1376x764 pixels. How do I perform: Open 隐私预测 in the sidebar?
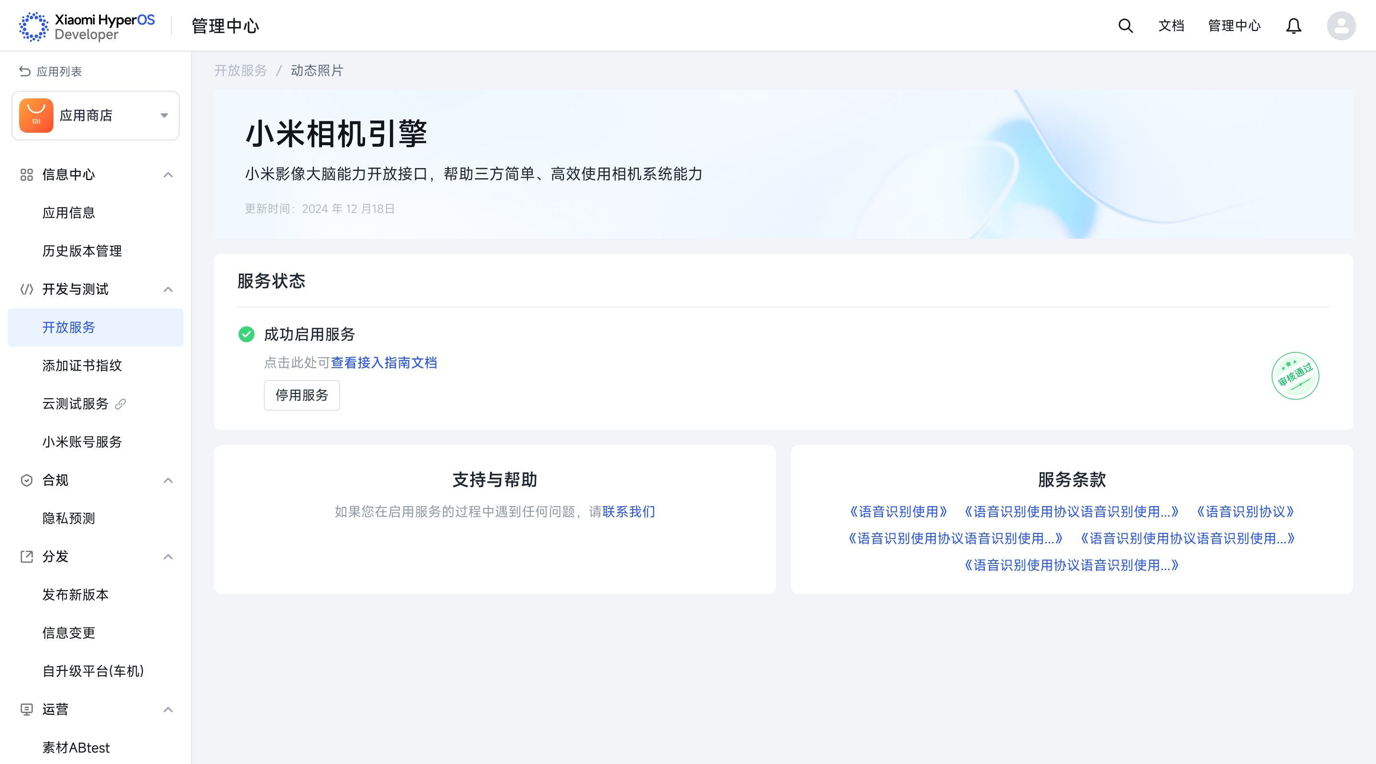(x=96, y=519)
